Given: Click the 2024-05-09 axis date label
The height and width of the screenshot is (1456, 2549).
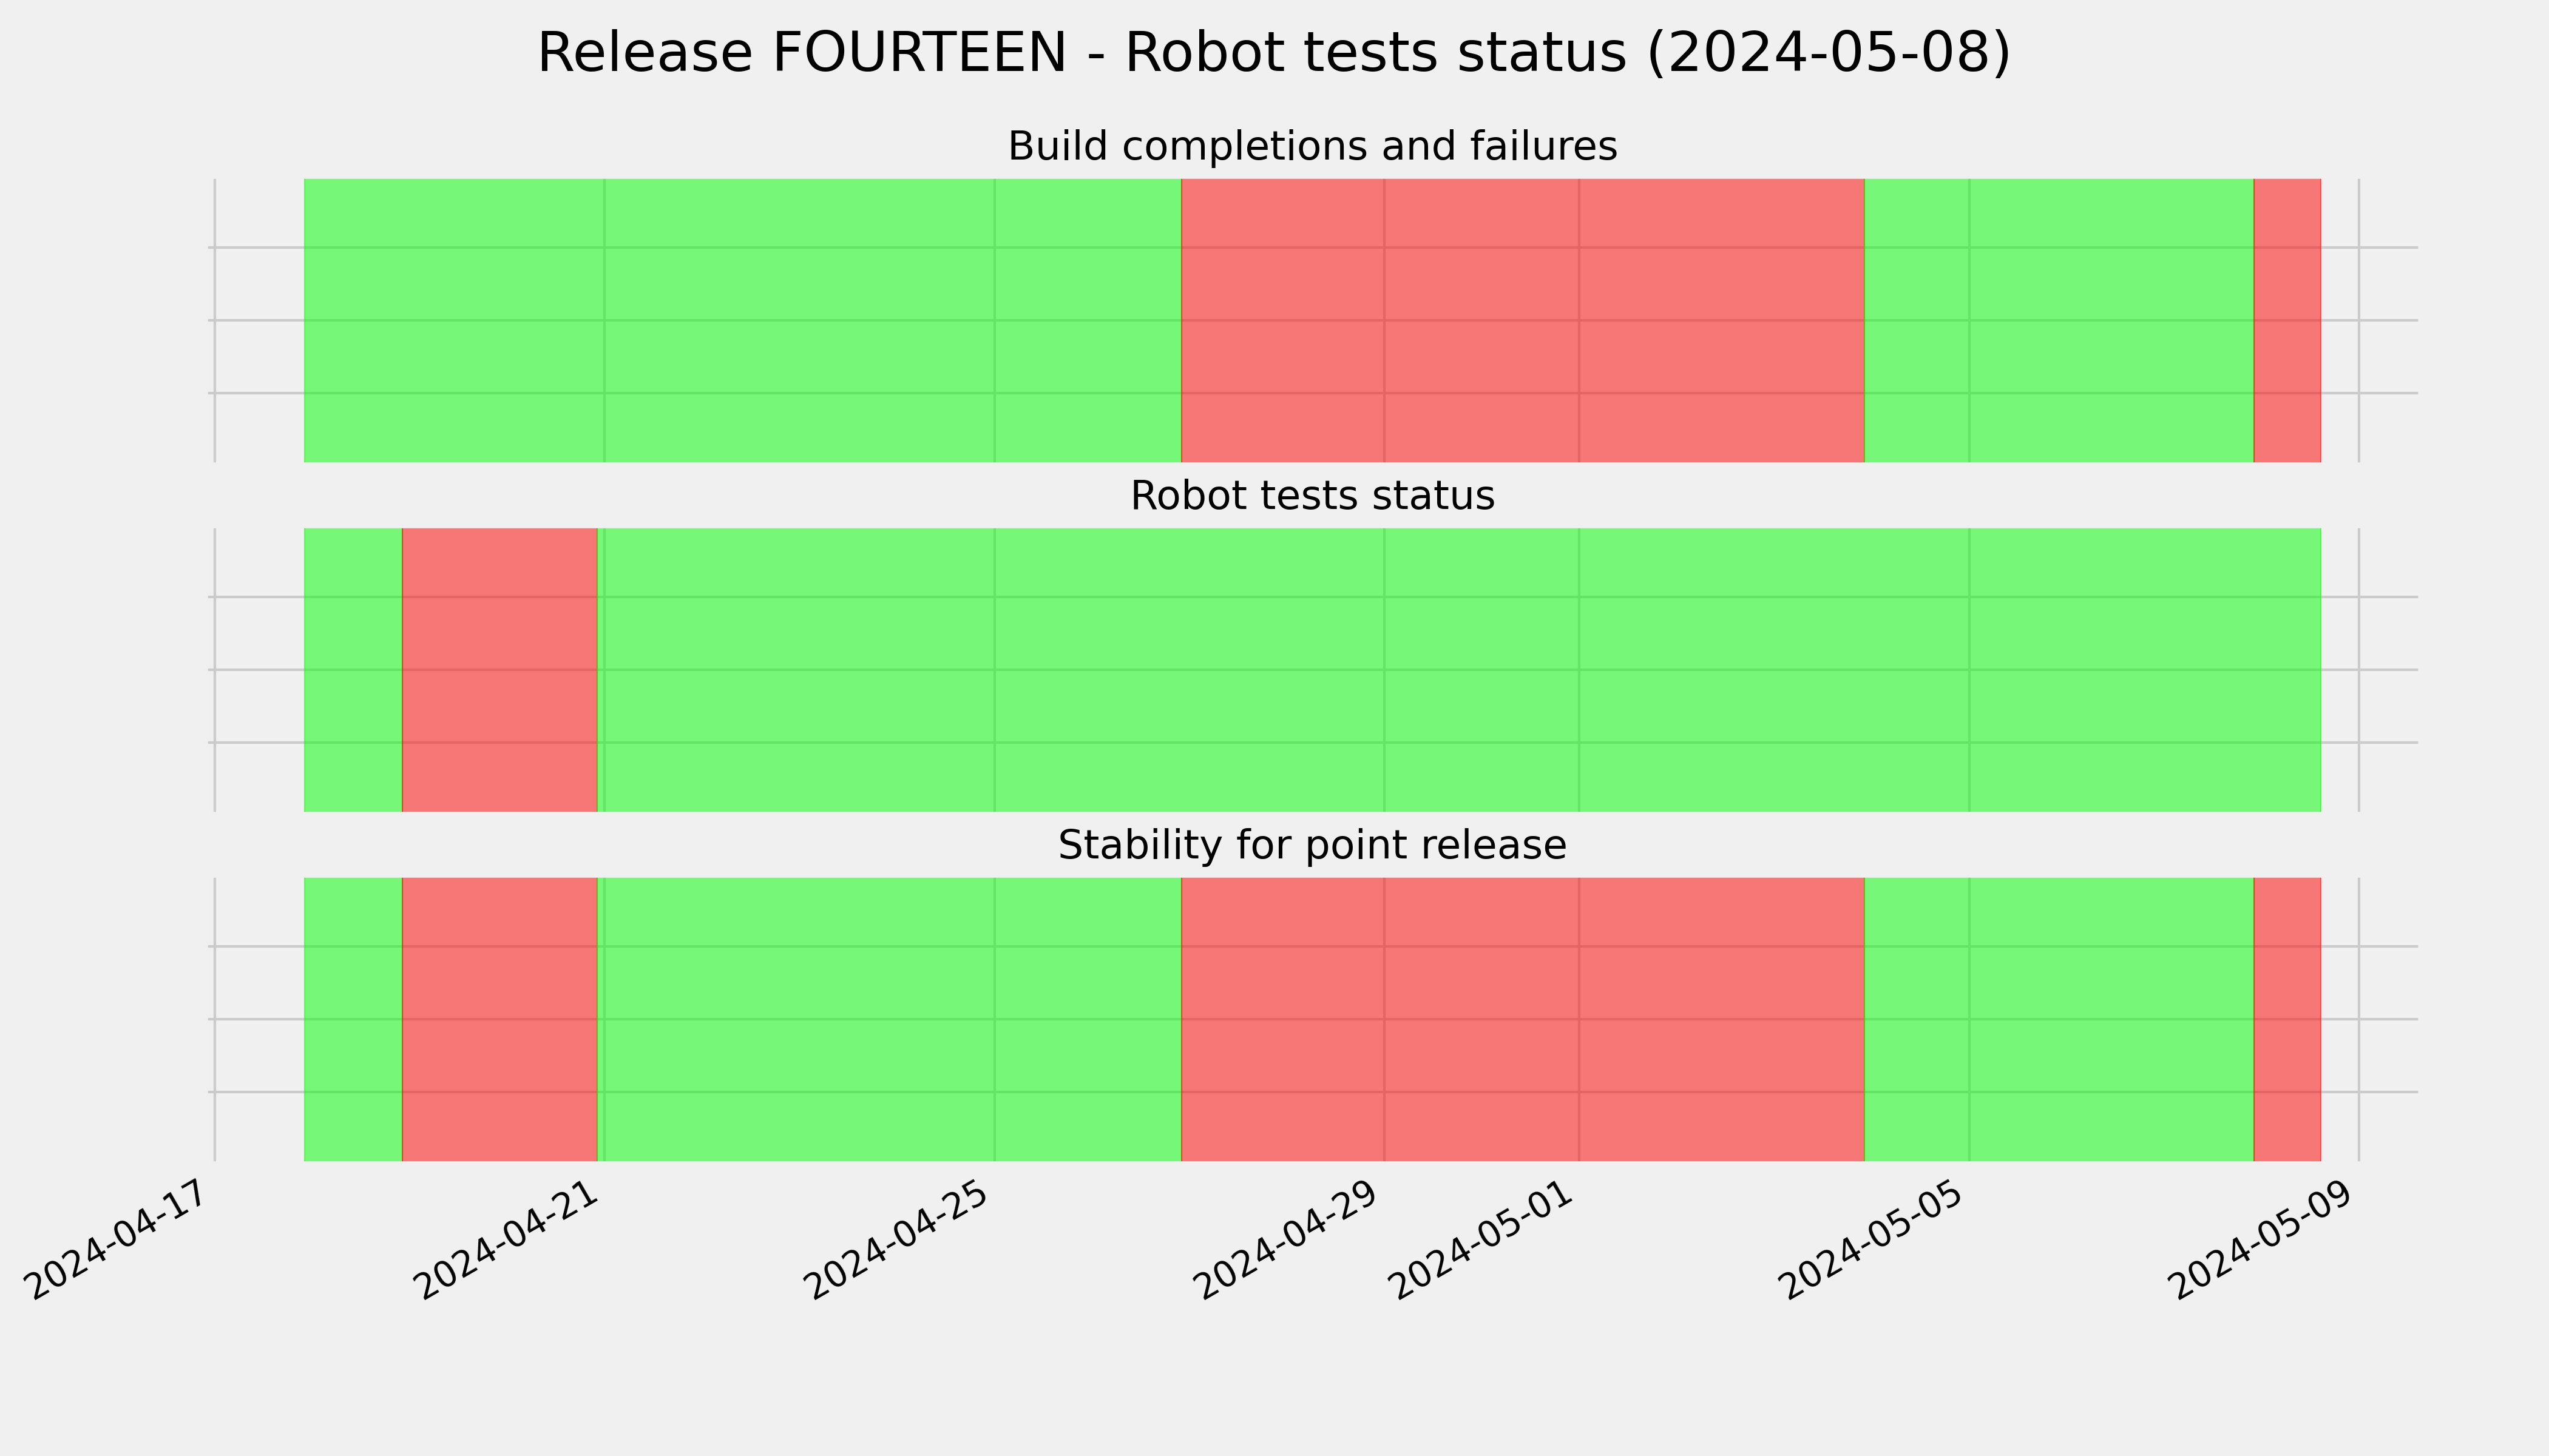Looking at the screenshot, I should click(2264, 1238).
